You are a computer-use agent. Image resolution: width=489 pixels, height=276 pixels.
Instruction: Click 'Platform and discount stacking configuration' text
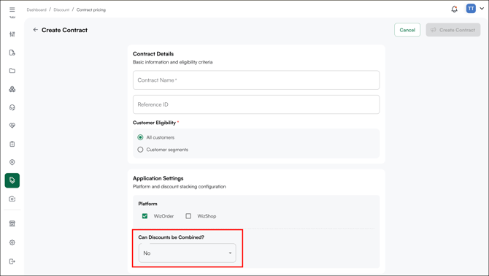pyautogui.click(x=180, y=186)
